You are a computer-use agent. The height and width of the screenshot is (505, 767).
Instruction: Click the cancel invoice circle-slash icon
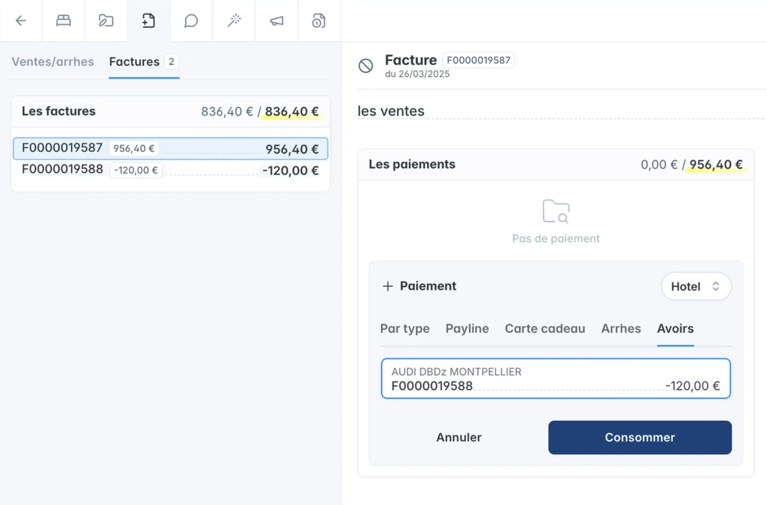click(366, 66)
